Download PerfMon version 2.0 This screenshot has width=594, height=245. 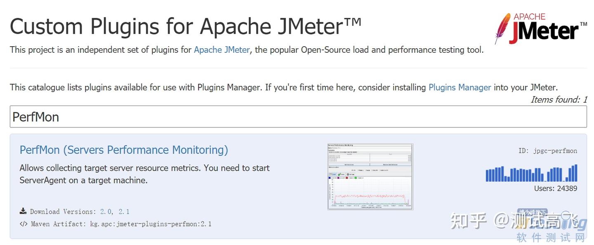coord(106,212)
